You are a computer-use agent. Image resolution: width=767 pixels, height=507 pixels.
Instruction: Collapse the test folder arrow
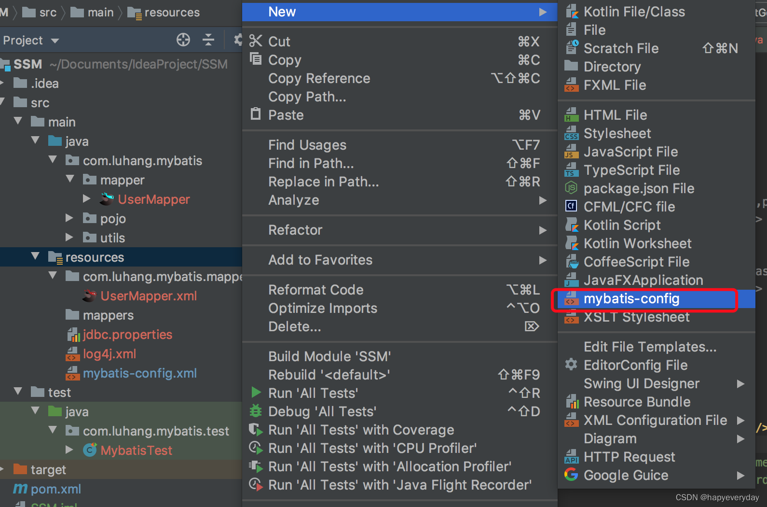[18, 391]
